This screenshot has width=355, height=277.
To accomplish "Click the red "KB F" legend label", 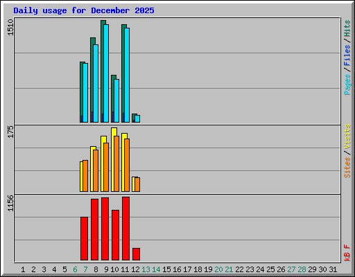I will [347, 253].
